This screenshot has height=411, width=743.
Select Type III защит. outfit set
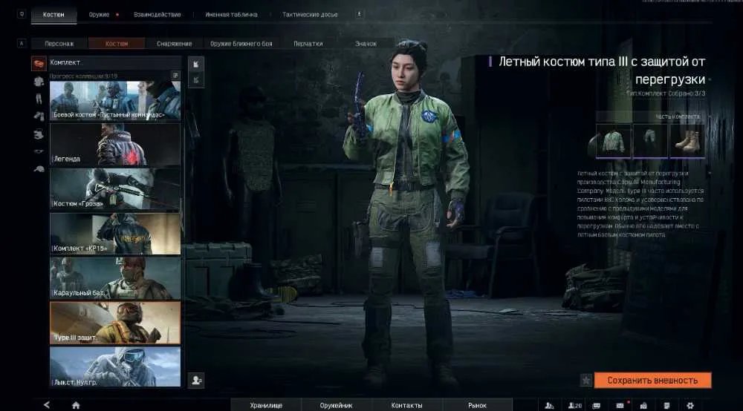tap(115, 323)
